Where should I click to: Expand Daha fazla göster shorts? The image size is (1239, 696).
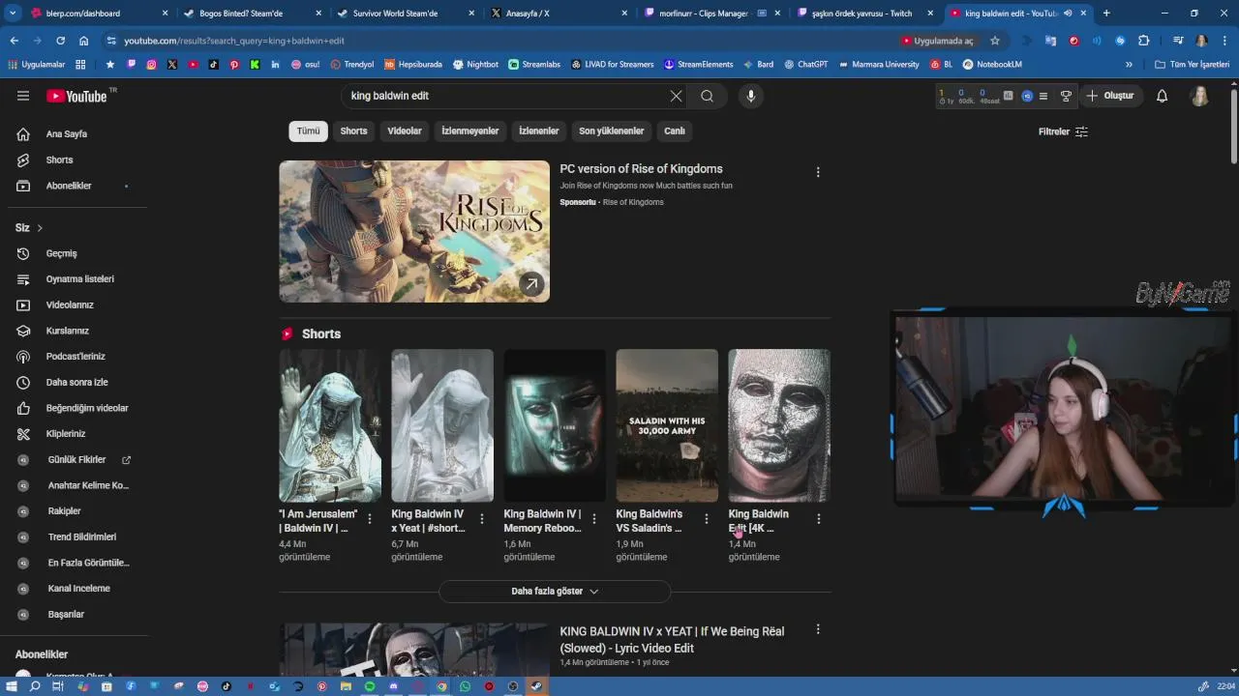[555, 592]
